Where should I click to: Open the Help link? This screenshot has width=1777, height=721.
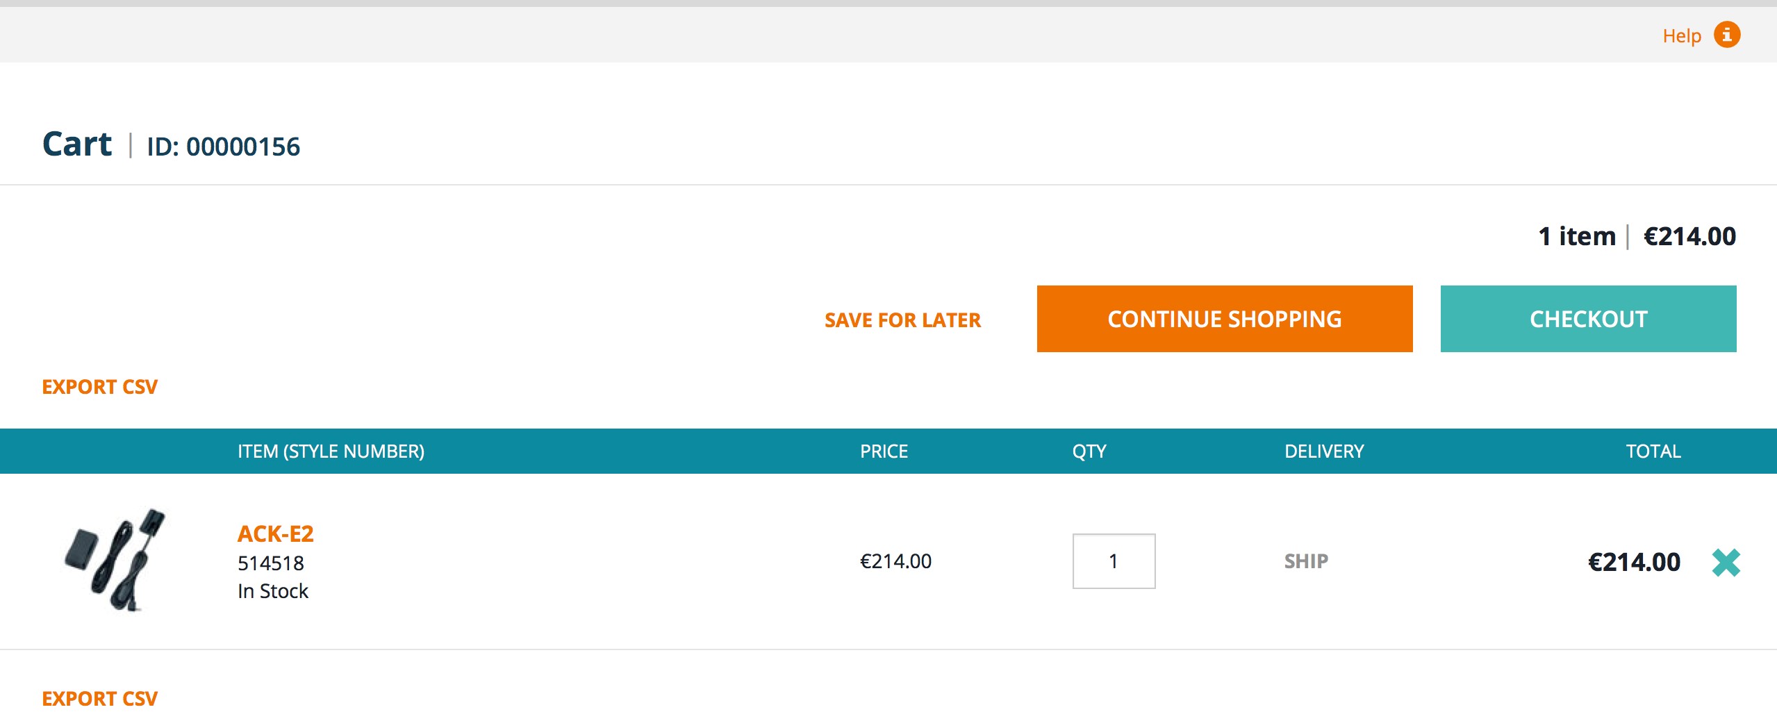click(1682, 36)
